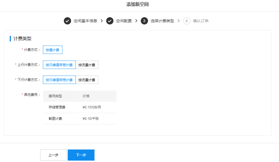The image size is (279, 162).
Task: Click the 上一步 button
Action: 54,155
